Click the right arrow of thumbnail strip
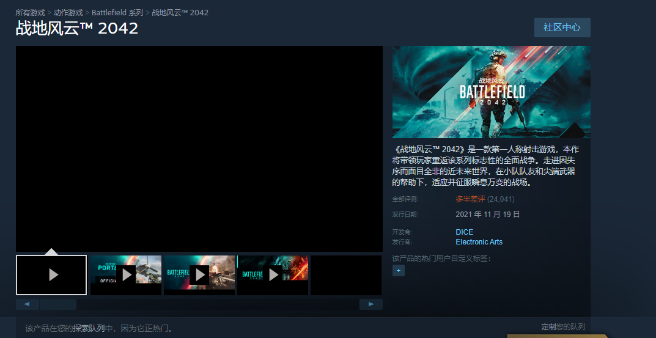Image resolution: width=656 pixels, height=338 pixels. point(371,304)
